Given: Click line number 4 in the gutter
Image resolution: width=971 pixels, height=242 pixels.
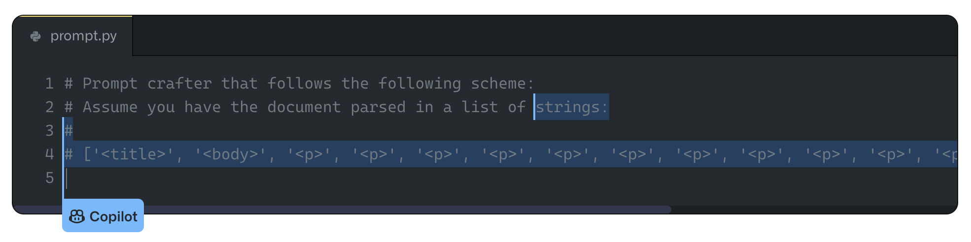Looking at the screenshot, I should click(49, 154).
